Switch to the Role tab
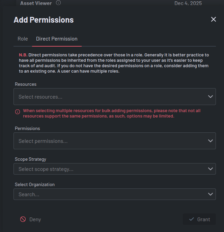 click(23, 39)
